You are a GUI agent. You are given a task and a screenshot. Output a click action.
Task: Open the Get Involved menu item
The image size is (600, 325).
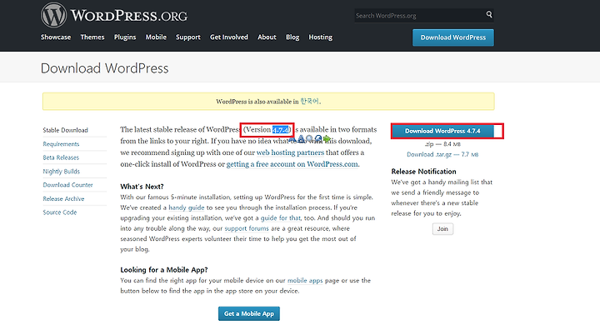coord(229,37)
